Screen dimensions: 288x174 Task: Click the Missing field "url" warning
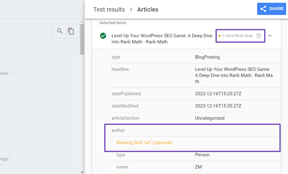point(144,143)
